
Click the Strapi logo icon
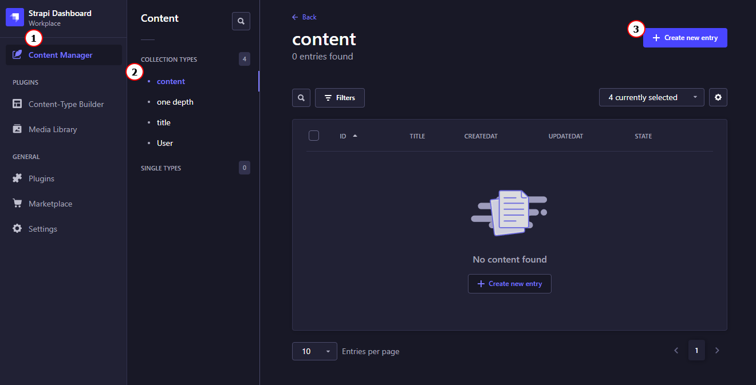pyautogui.click(x=15, y=17)
